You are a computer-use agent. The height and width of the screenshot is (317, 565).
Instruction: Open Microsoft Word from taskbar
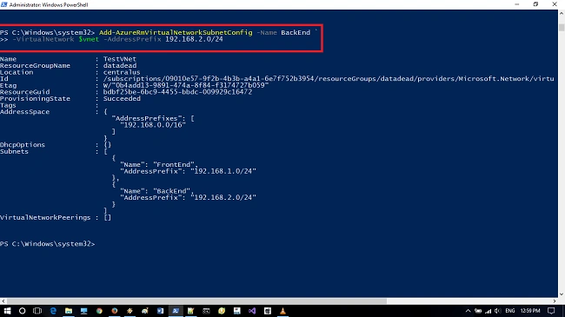point(160,311)
